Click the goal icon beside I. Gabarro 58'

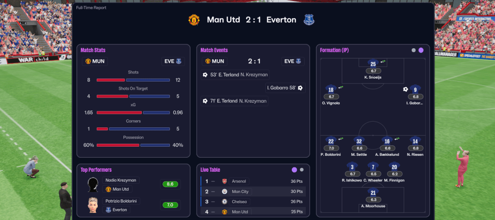pos(300,88)
